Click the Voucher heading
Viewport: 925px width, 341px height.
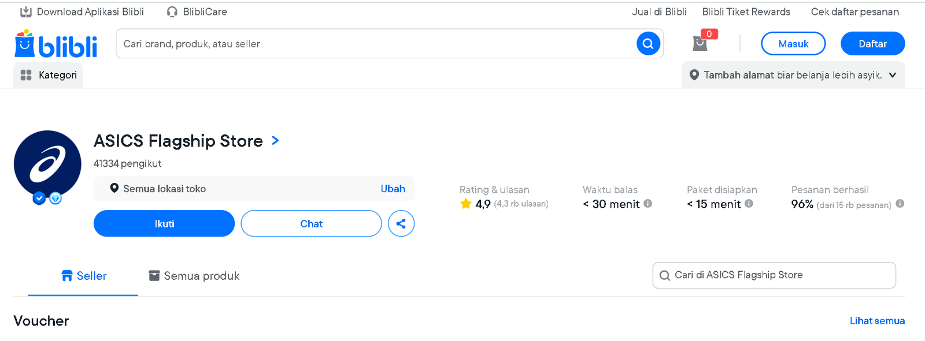point(41,321)
